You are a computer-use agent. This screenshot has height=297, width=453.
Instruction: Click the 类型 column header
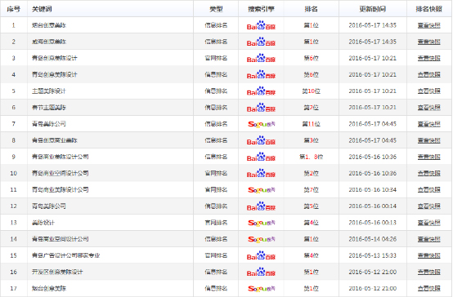(x=216, y=9)
